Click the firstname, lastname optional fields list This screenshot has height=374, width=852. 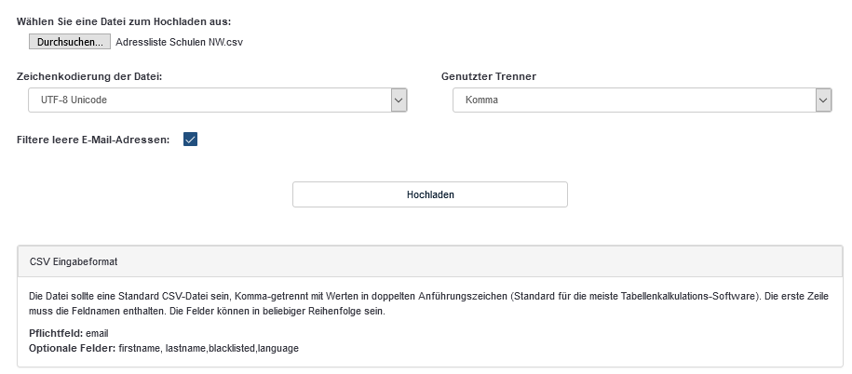[209, 348]
